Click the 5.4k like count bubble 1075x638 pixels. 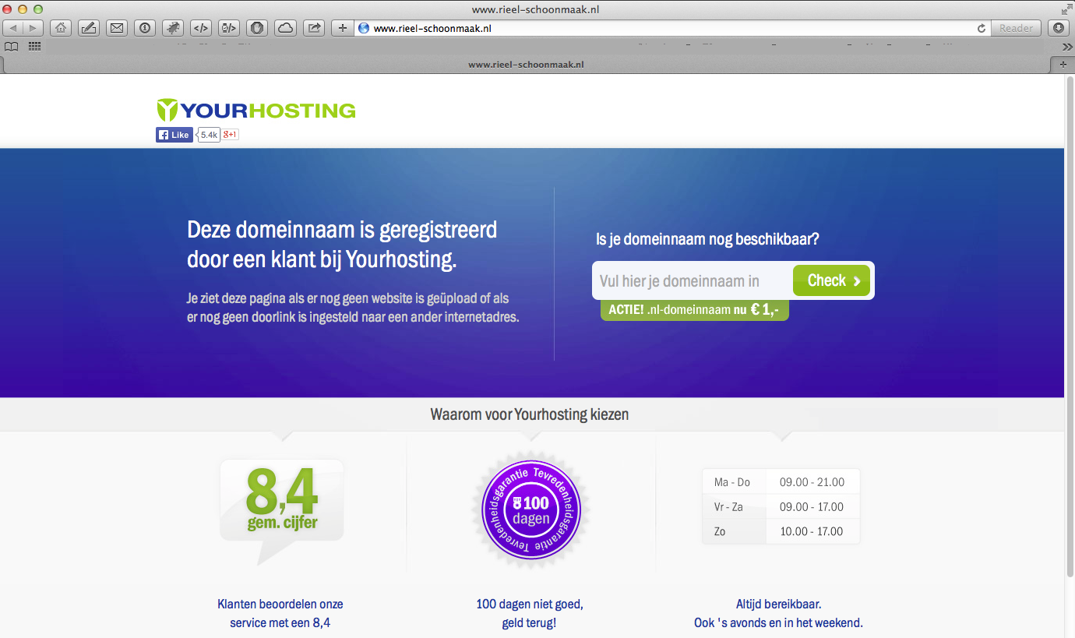(x=209, y=135)
